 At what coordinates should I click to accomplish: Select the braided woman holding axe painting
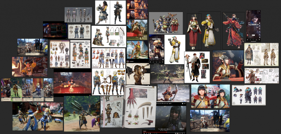coord(138,74)
